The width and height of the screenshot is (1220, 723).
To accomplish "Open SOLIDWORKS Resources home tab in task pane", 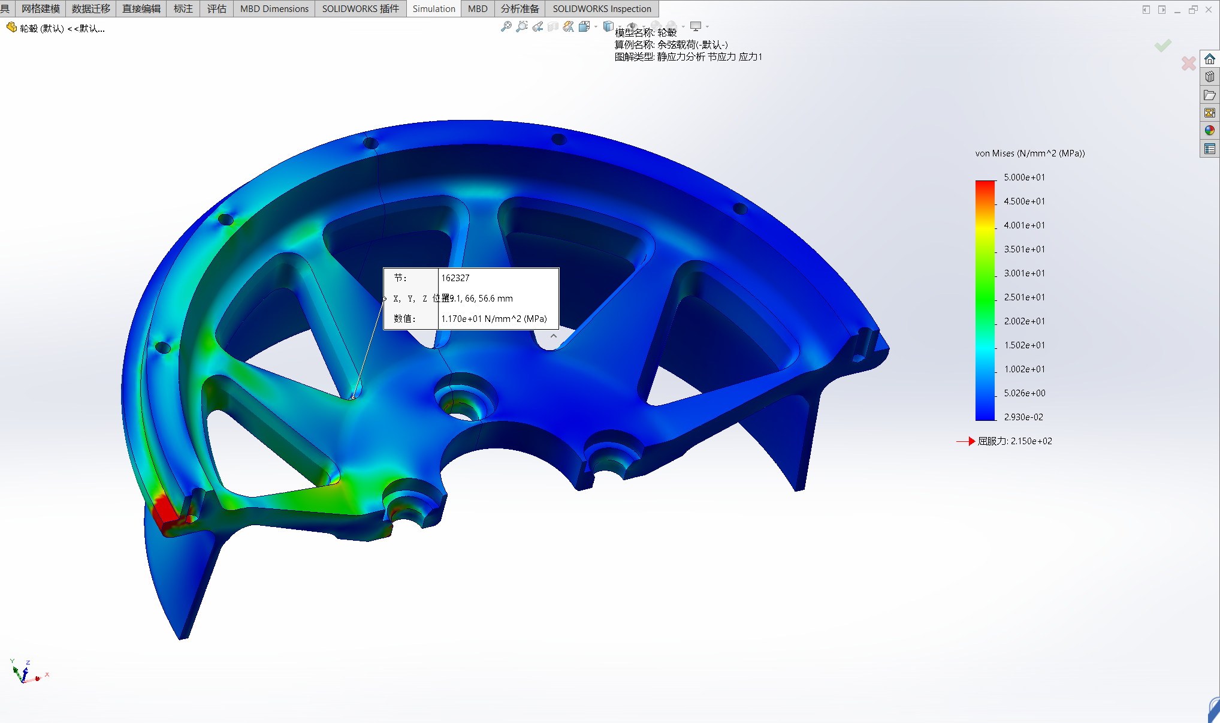I will (1210, 59).
